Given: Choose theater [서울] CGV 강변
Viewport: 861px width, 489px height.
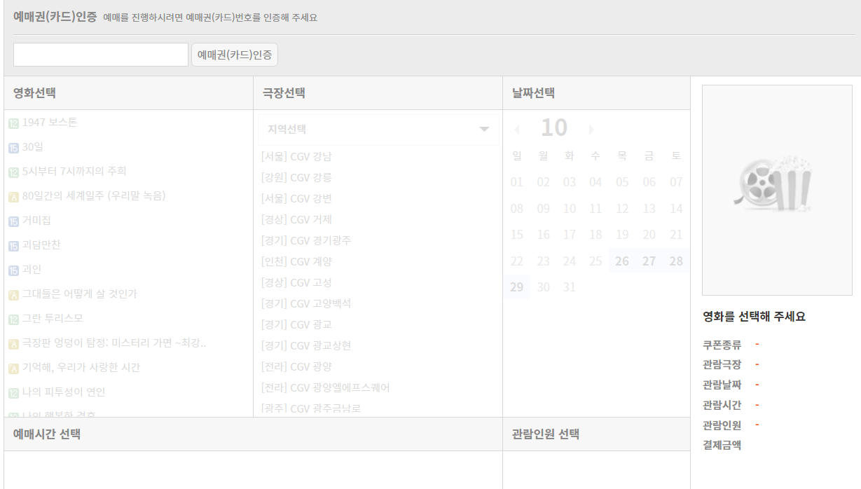Looking at the screenshot, I should 296,198.
